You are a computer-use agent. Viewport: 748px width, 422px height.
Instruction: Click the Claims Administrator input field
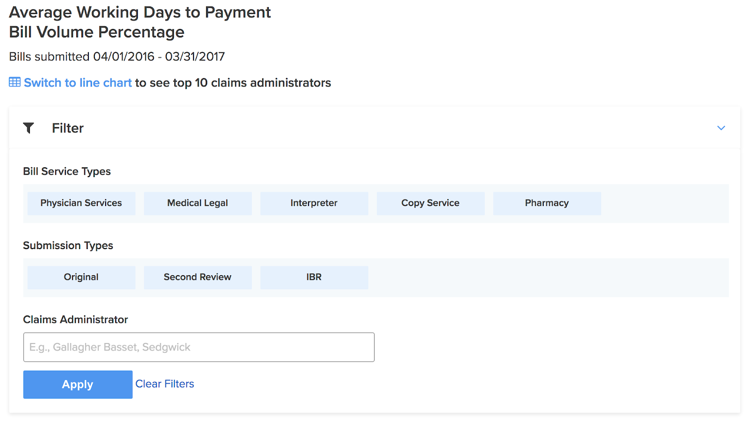tap(199, 347)
